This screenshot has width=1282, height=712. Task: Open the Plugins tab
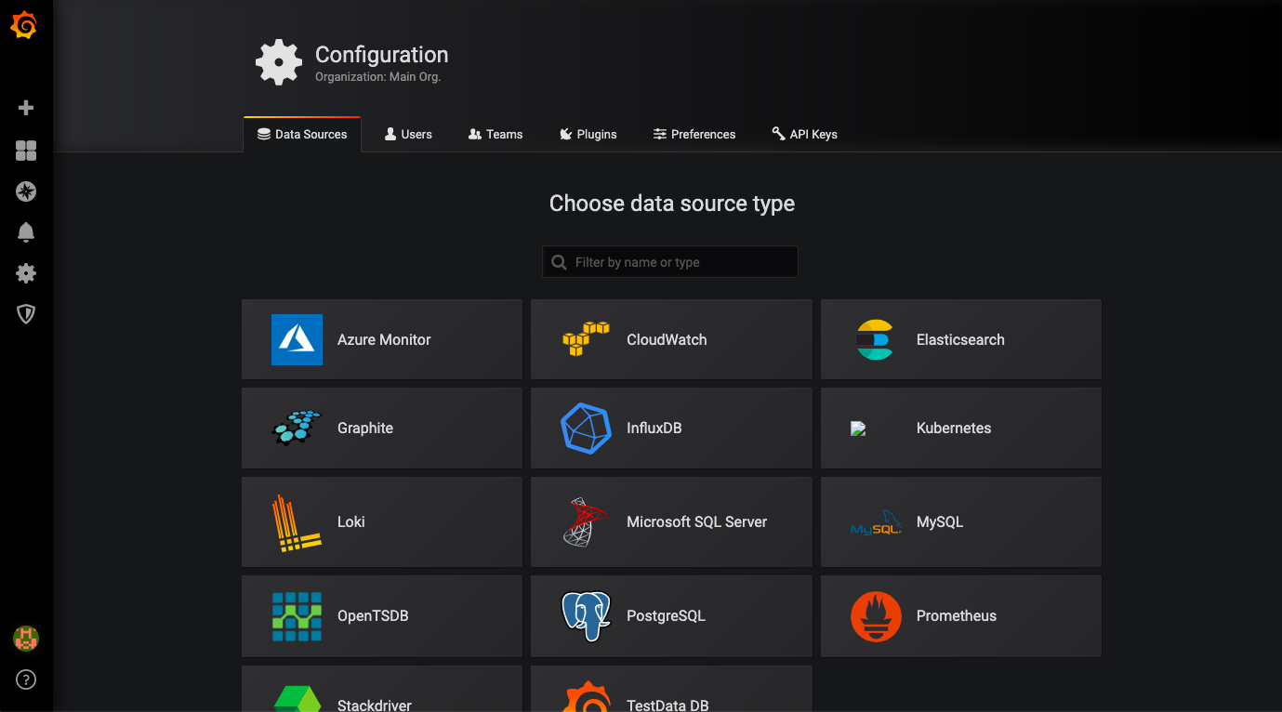point(588,134)
